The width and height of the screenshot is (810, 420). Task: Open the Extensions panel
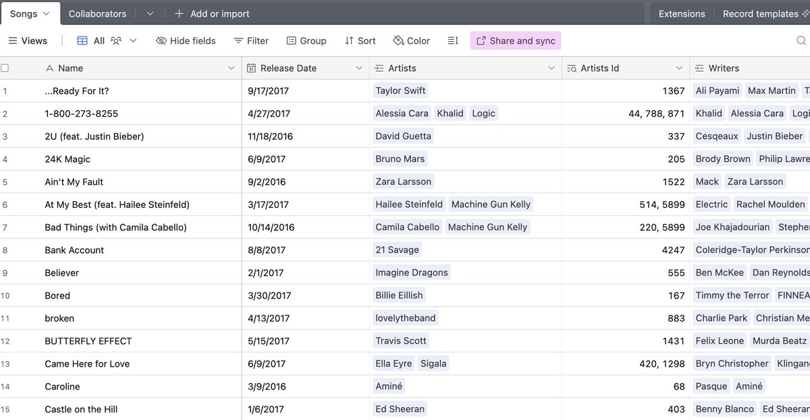click(x=682, y=14)
